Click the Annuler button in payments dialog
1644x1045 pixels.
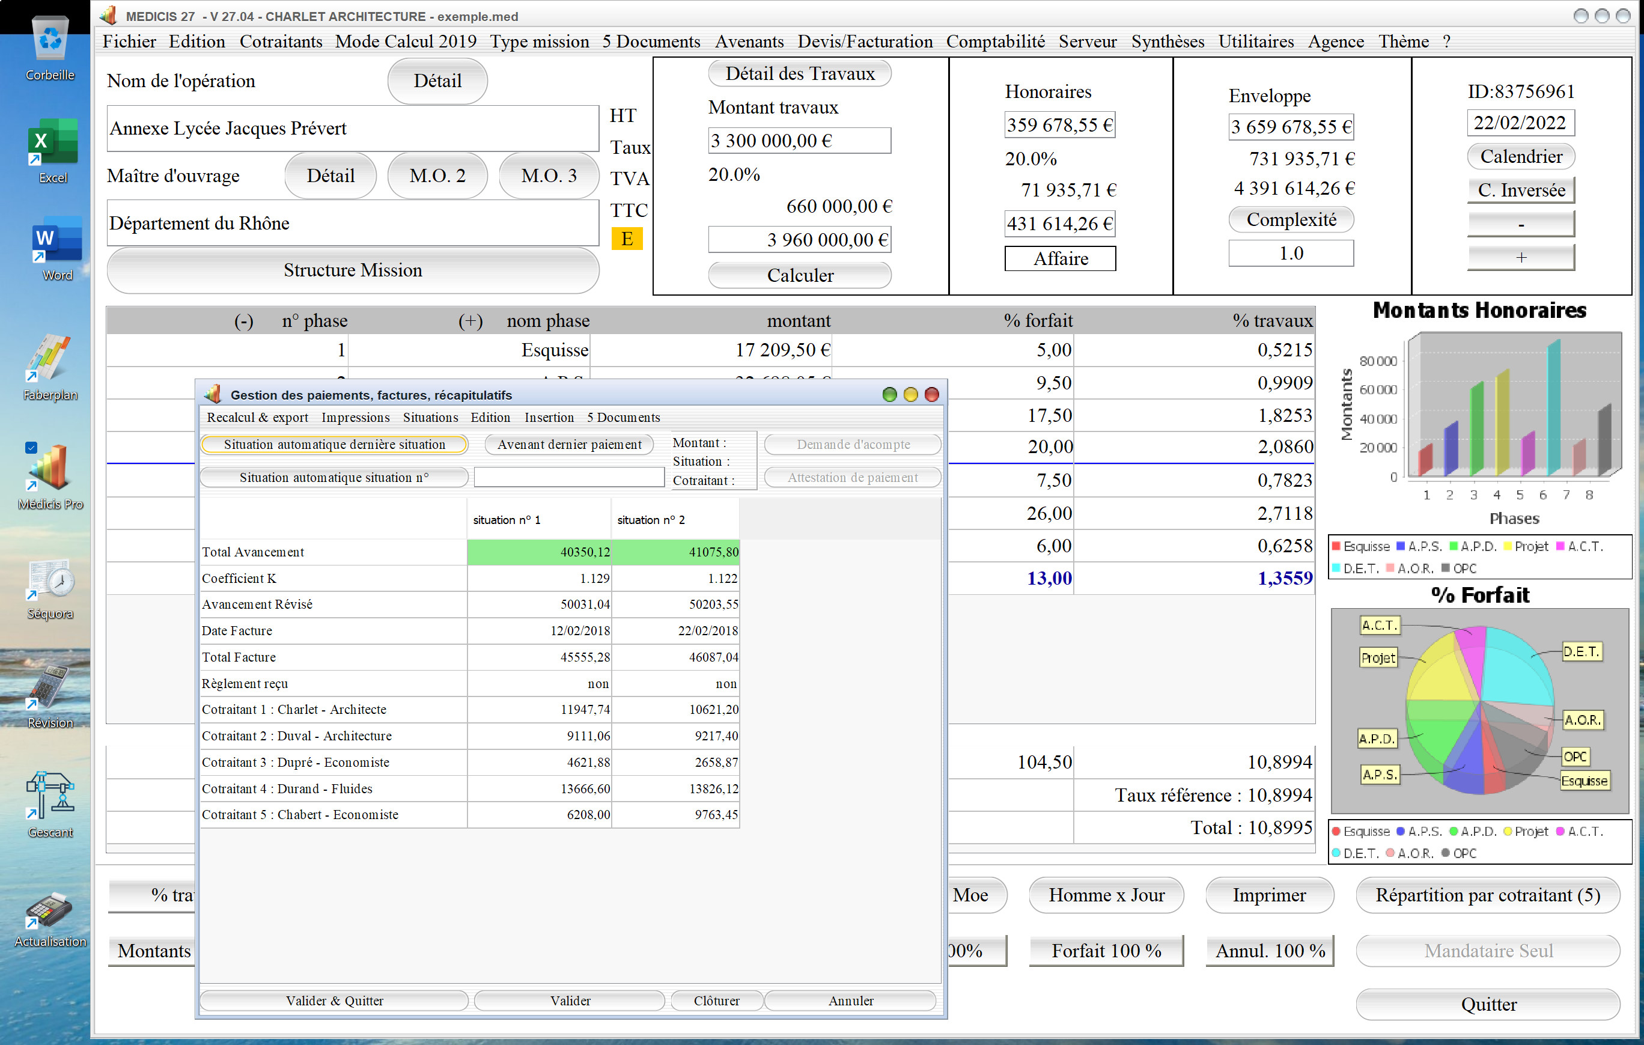click(851, 1001)
